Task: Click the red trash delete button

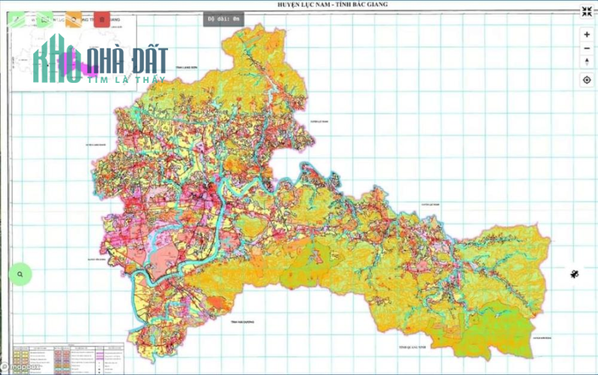Action: click(102, 19)
